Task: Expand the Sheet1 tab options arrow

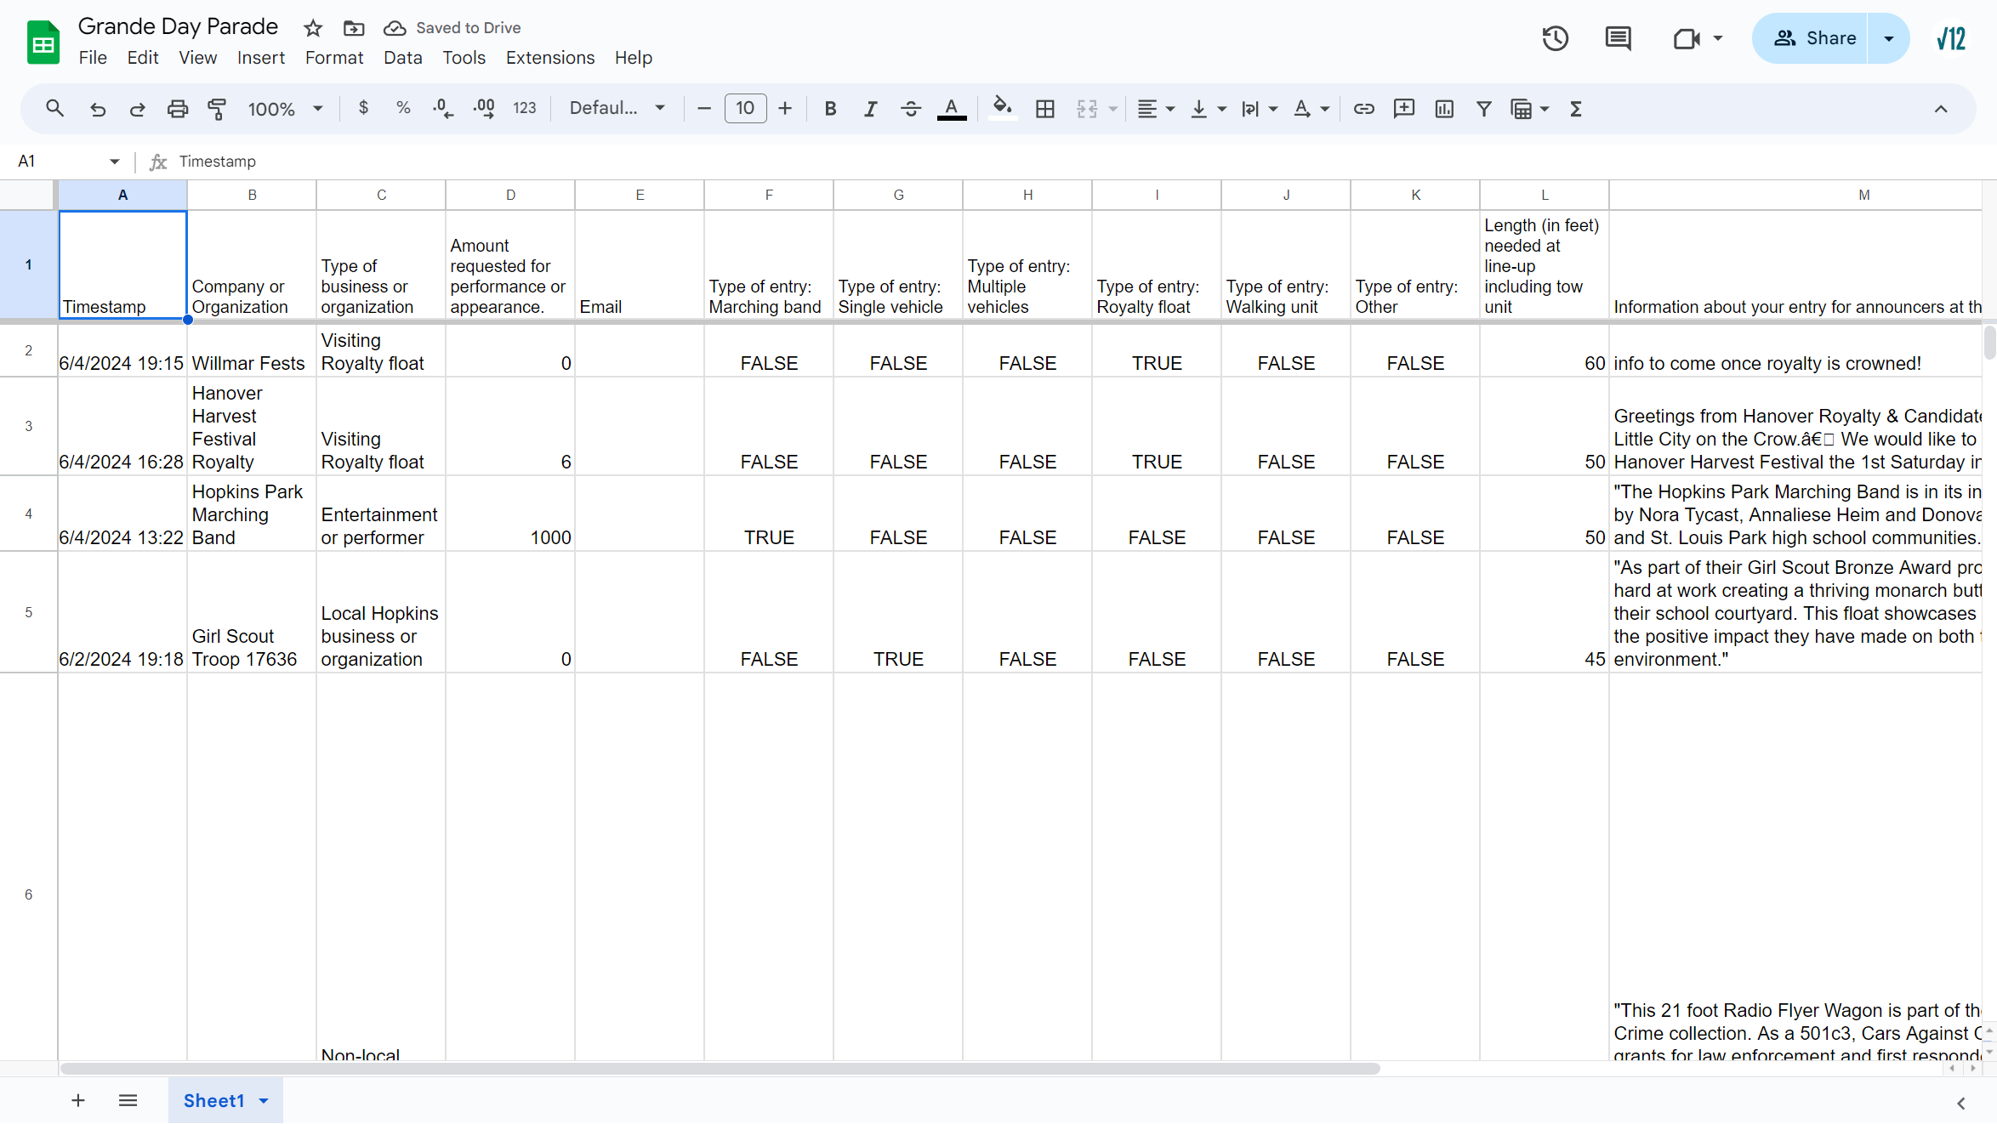Action: (x=264, y=1101)
